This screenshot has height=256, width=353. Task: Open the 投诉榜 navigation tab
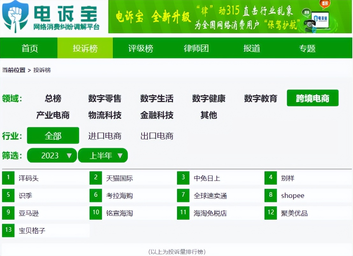pos(85,48)
